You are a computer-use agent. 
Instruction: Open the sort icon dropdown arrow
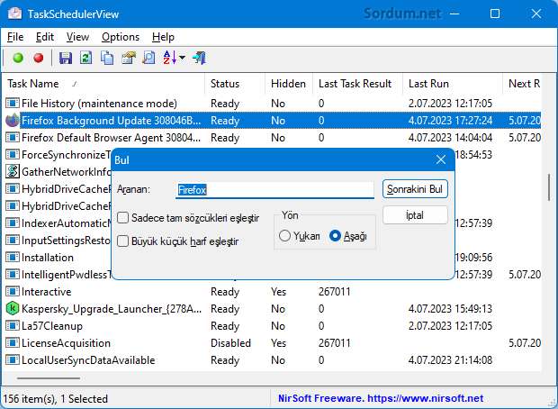182,58
